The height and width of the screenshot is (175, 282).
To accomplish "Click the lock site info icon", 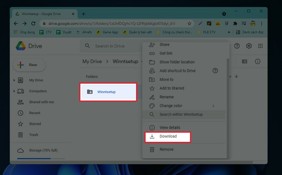I will point(44,24).
